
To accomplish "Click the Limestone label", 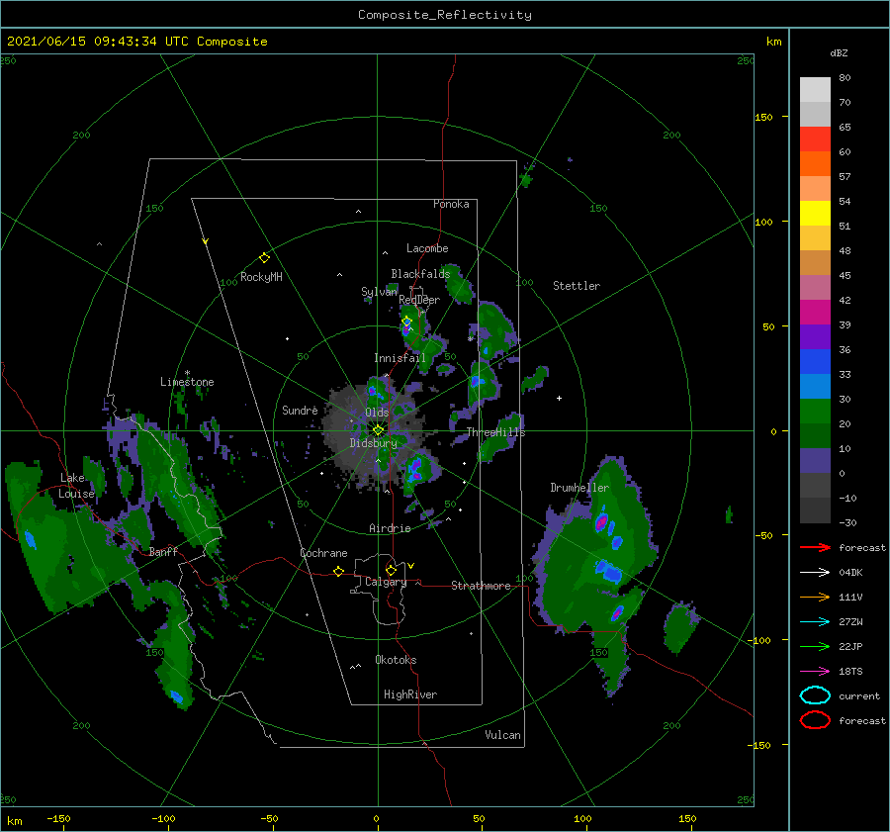I will pyautogui.click(x=187, y=382).
